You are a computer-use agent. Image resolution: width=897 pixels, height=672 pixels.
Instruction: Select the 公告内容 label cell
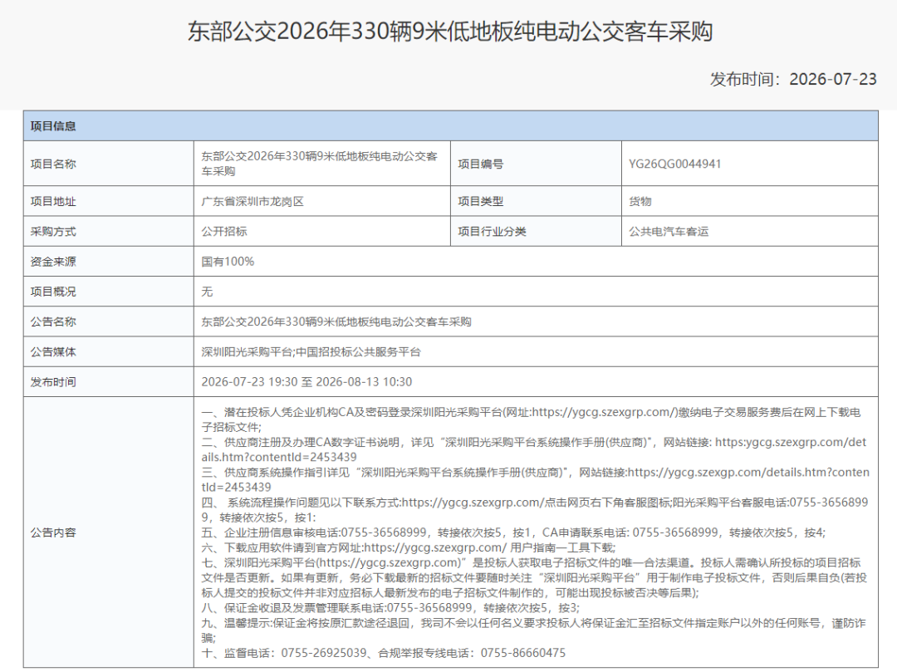(109, 532)
